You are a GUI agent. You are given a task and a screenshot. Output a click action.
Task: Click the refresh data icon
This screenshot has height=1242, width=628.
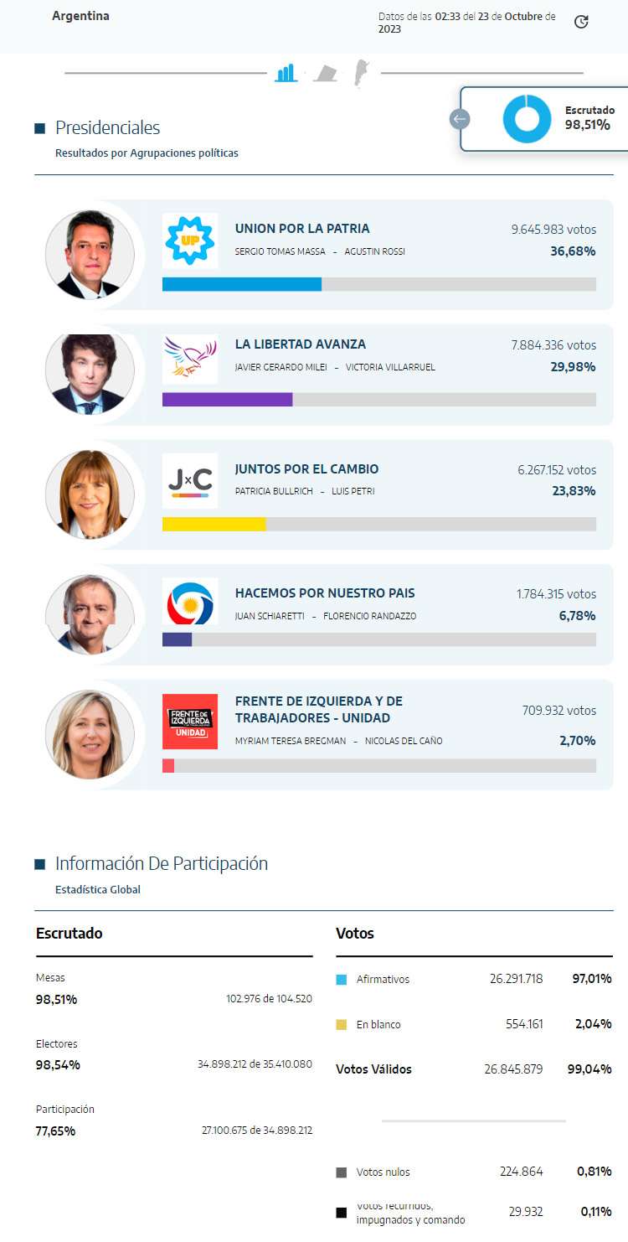[x=581, y=22]
